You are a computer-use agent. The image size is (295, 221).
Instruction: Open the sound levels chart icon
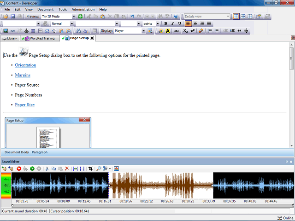coord(116,169)
